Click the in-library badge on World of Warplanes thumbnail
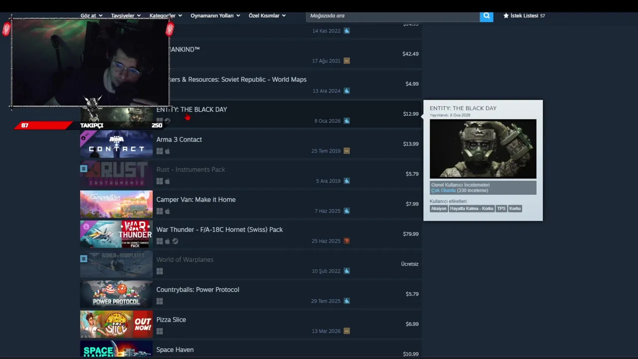The image size is (638, 359). pos(84,259)
